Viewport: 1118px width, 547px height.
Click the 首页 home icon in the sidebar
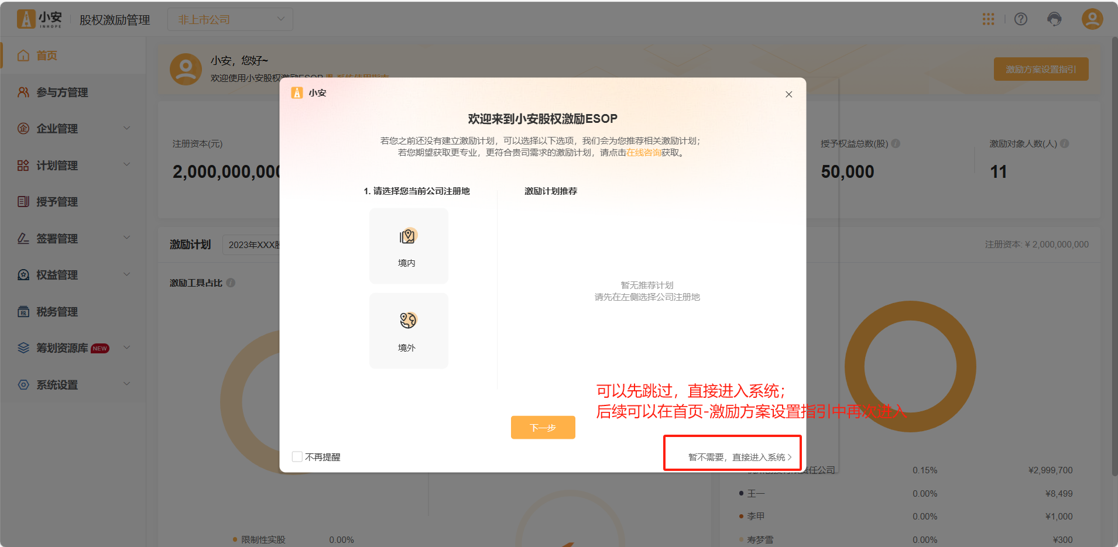click(23, 56)
